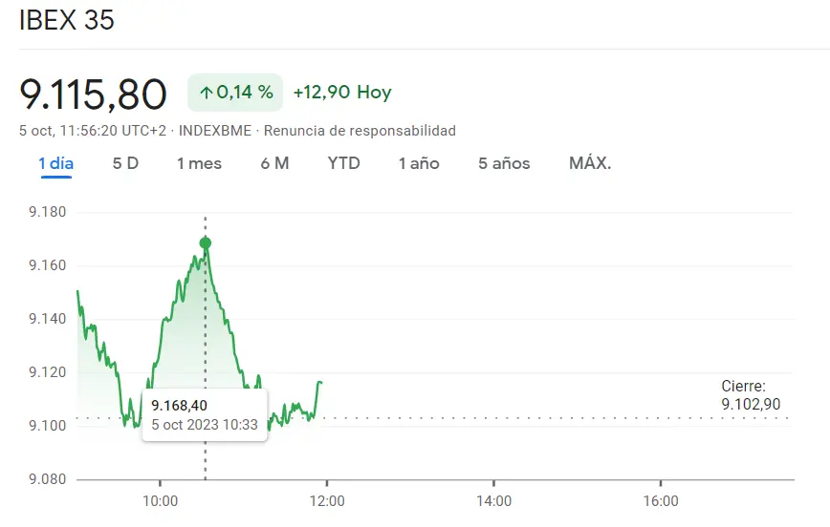Click the closing value 9.102,90
The height and width of the screenshot is (527, 830).
point(751,405)
